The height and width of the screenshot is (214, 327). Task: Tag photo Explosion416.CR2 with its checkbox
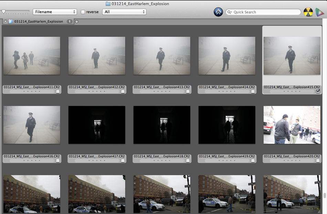pyautogui.click(x=58, y=161)
